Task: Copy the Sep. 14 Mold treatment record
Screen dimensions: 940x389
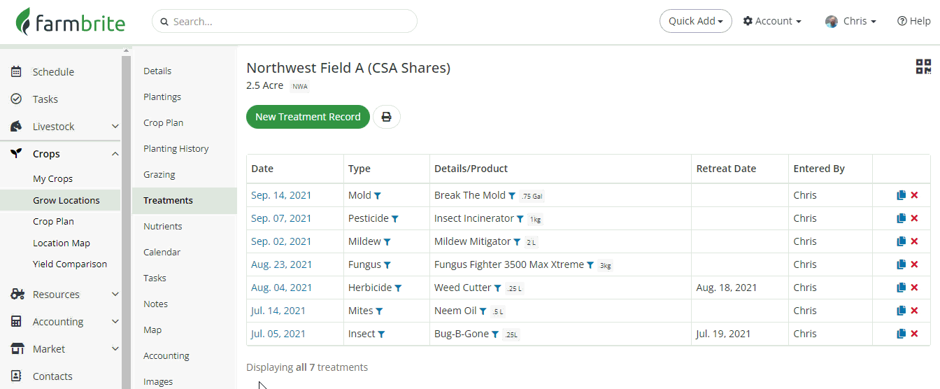Action: coord(901,195)
